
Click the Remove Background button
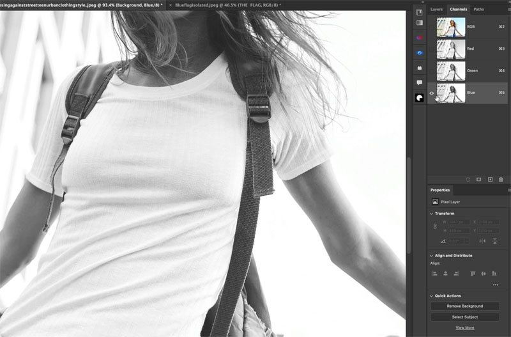(464, 306)
